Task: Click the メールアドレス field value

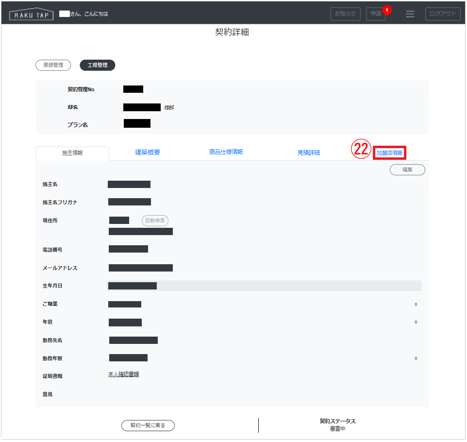Action: coord(141,268)
